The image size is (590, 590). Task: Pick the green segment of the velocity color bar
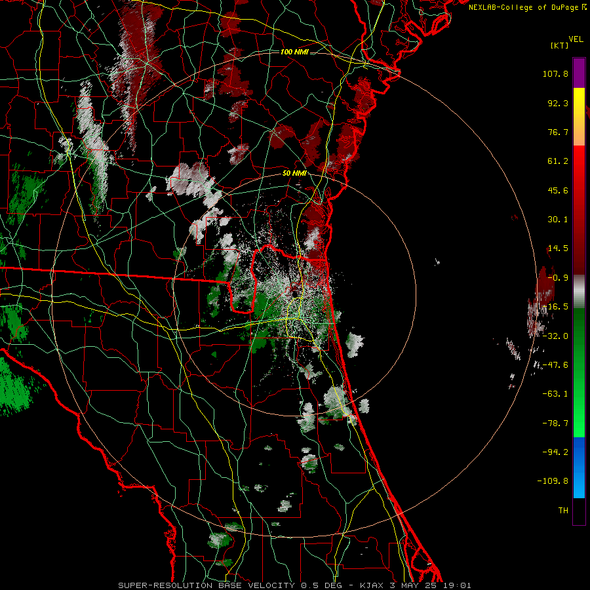tap(579, 372)
